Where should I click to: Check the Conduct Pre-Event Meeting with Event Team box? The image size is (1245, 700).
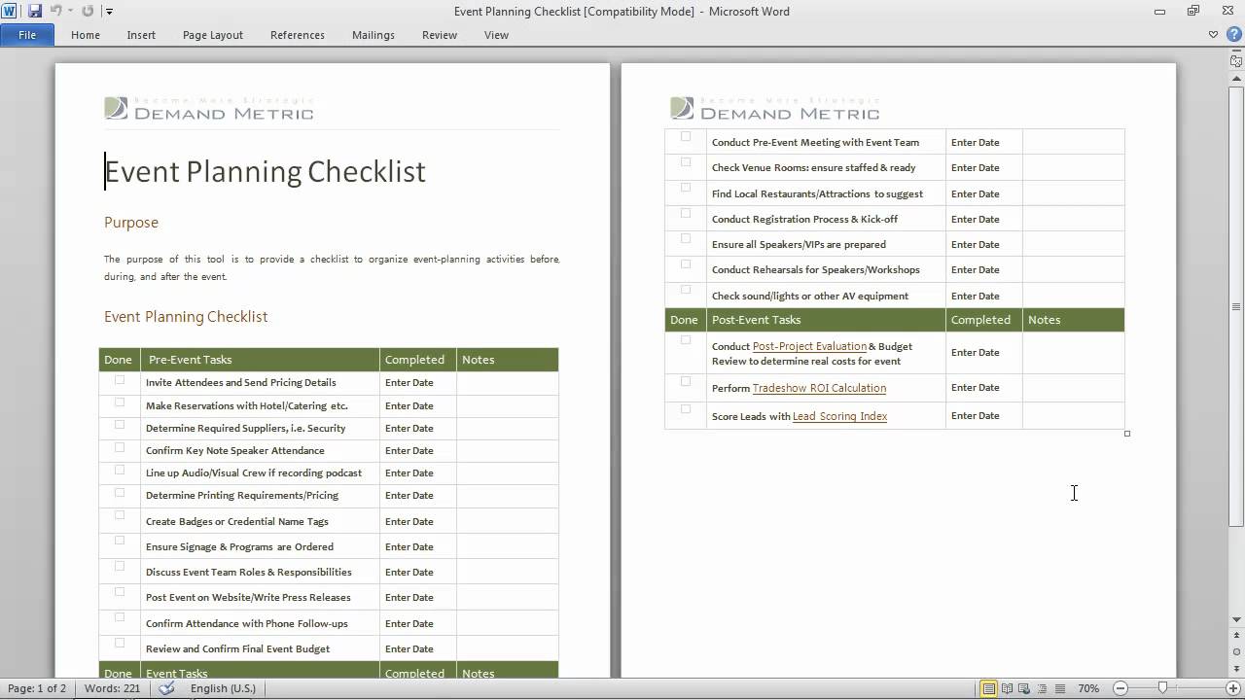click(686, 137)
